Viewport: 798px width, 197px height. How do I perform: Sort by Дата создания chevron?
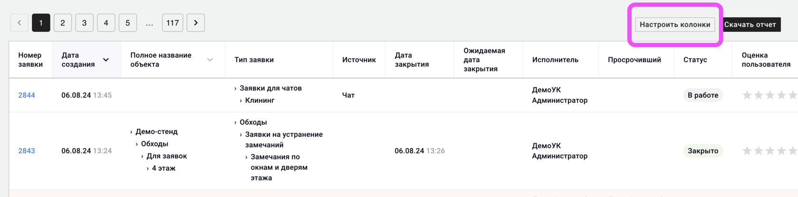(106, 60)
